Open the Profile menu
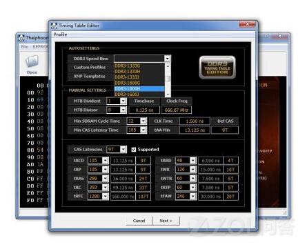Screen dimensions: 307x249 [x=60, y=34]
